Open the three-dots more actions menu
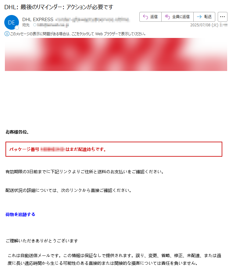The image size is (229, 272). pyautogui.click(x=222, y=17)
